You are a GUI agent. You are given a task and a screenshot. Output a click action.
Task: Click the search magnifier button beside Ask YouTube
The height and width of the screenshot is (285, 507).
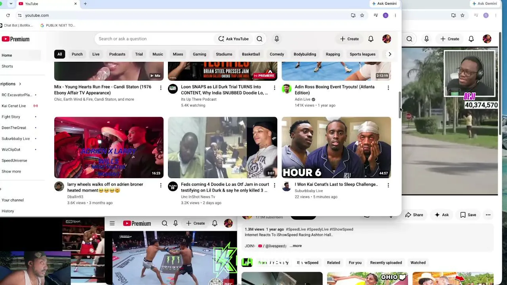pos(259,39)
